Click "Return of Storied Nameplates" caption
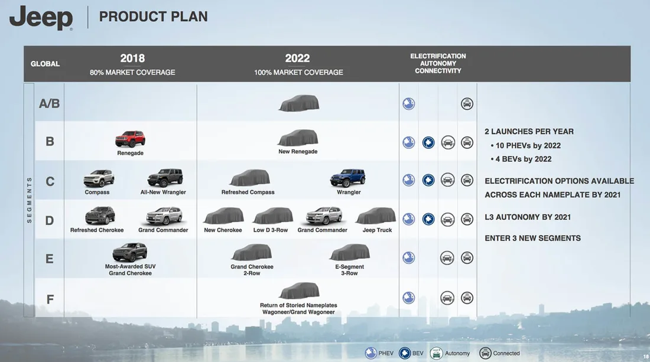 click(298, 305)
